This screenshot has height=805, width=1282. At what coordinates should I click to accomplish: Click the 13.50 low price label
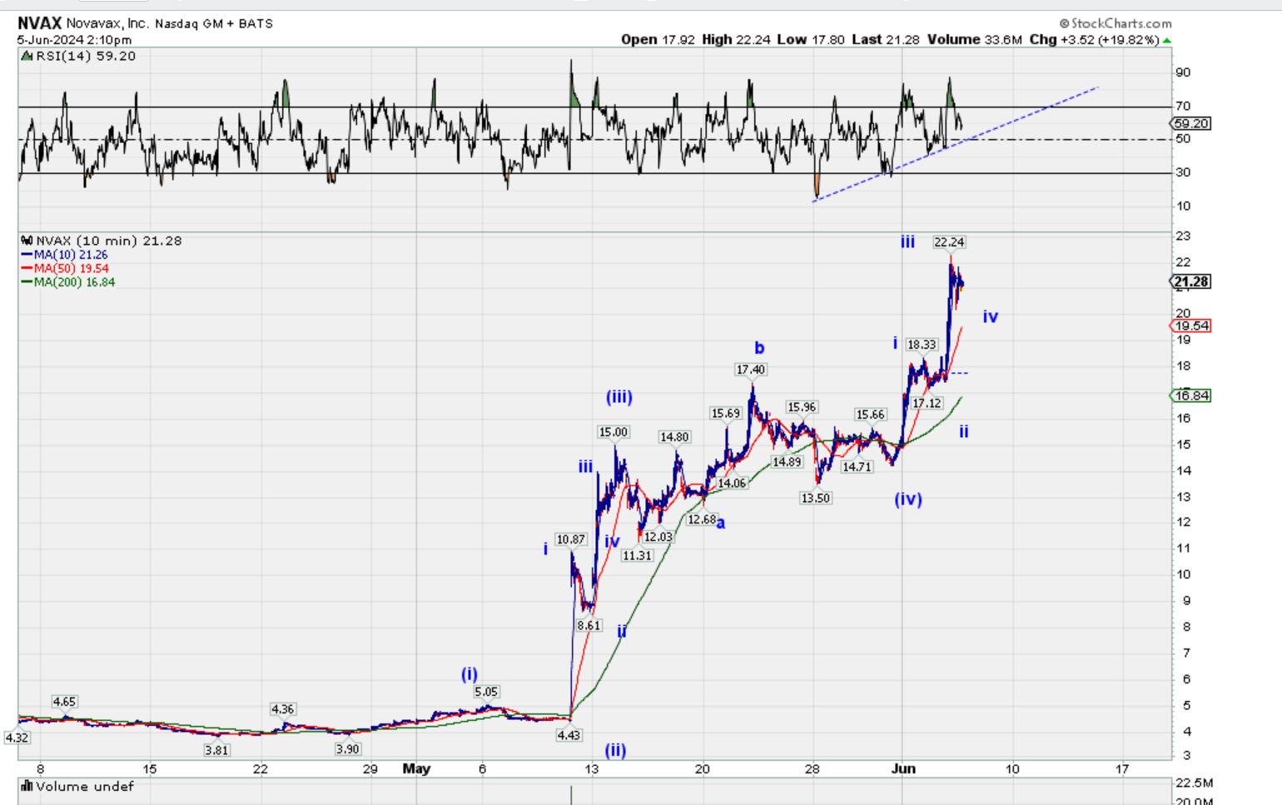(x=816, y=498)
